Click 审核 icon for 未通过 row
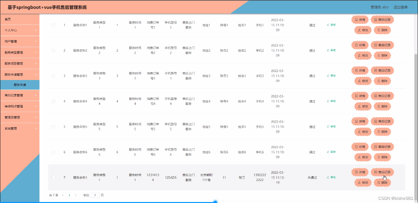Viewport: 418px width, 203px height. [331, 177]
